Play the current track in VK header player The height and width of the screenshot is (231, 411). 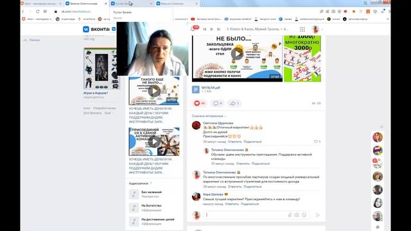(212, 29)
